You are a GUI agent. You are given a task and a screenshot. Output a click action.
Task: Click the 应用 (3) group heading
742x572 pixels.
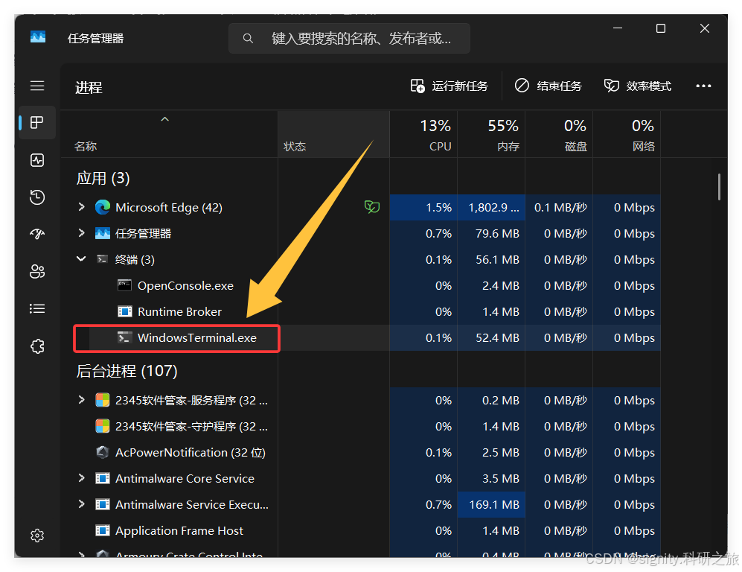(103, 178)
